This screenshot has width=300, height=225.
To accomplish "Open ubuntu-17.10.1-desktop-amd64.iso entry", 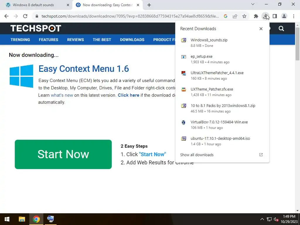I will click(x=222, y=141).
